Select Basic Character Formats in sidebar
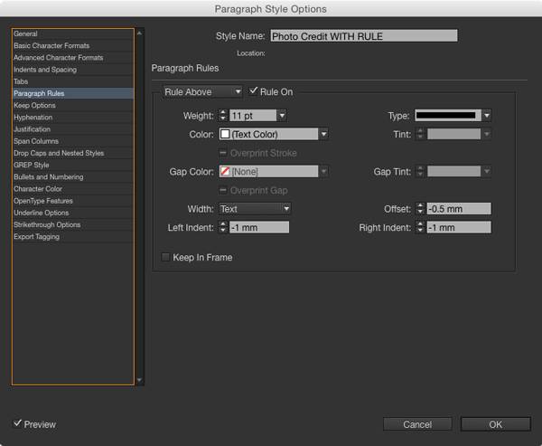The image size is (542, 446). pos(73,46)
